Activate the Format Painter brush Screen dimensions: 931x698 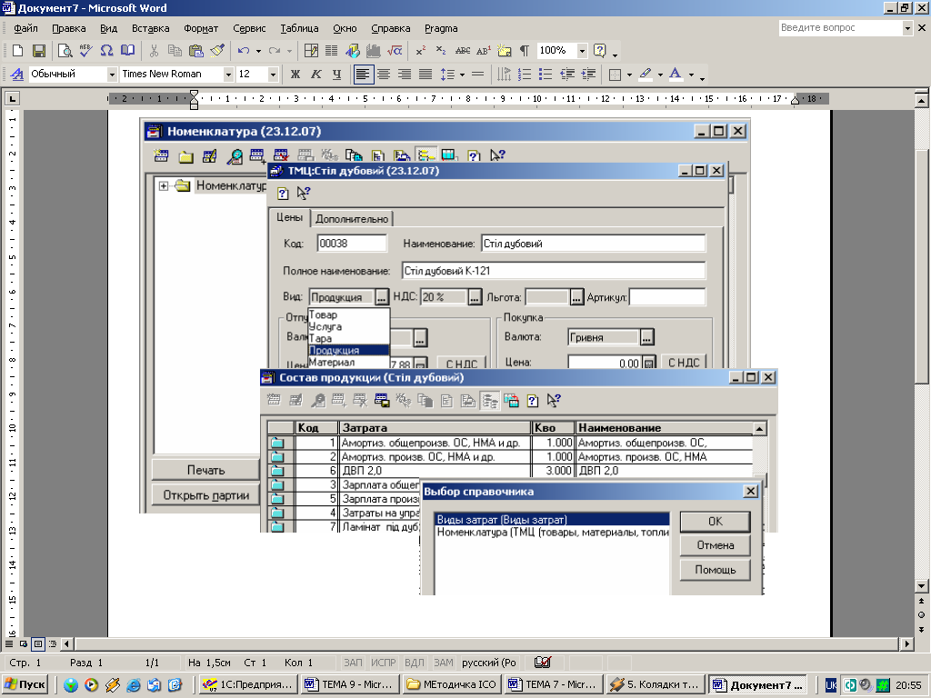217,51
